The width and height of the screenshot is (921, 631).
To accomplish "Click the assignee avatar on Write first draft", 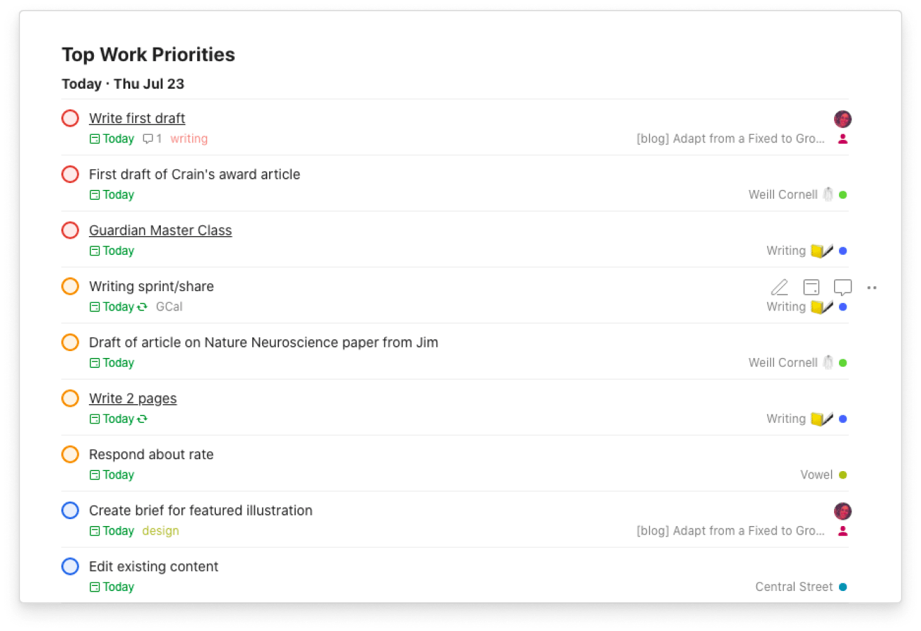I will point(843,119).
